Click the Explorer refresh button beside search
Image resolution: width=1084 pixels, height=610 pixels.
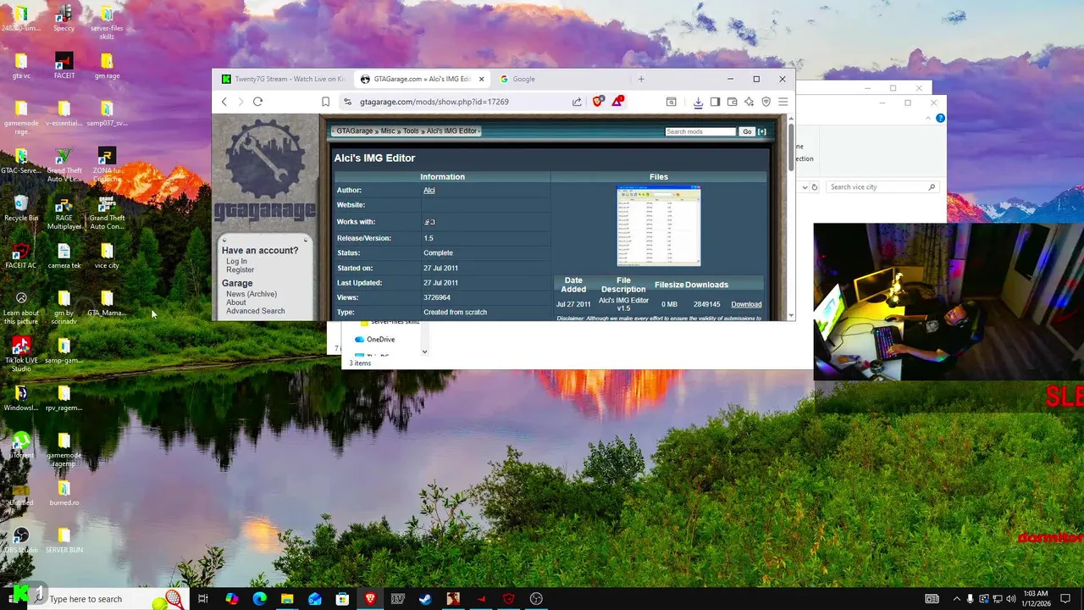point(814,187)
